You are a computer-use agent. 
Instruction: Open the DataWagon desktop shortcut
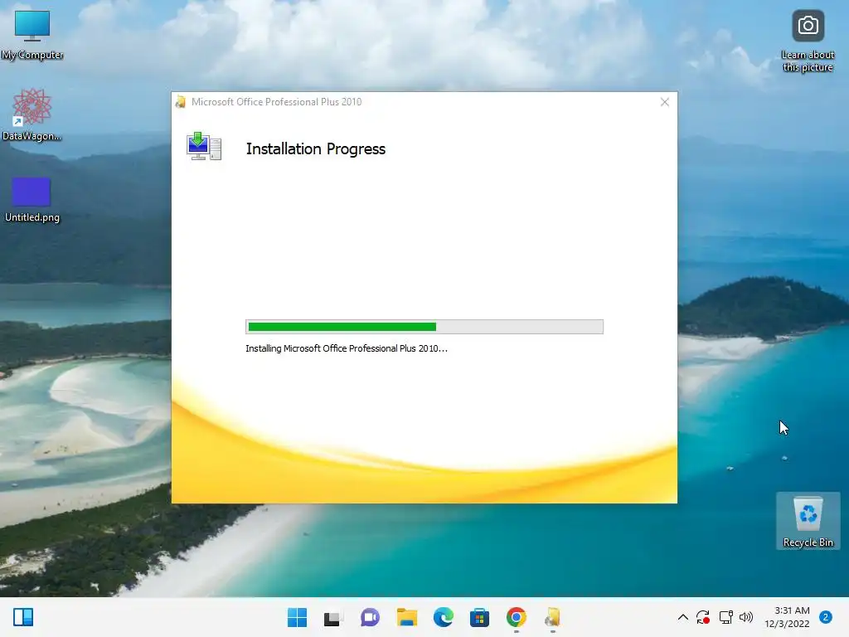tap(32, 114)
